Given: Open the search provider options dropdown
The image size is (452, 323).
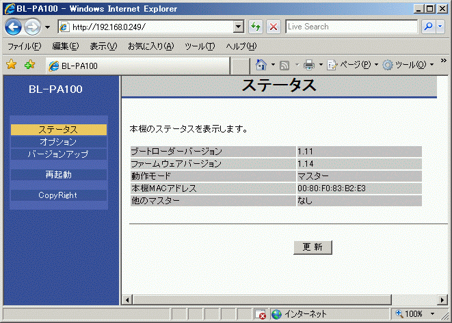Looking at the screenshot, I should click(x=440, y=27).
